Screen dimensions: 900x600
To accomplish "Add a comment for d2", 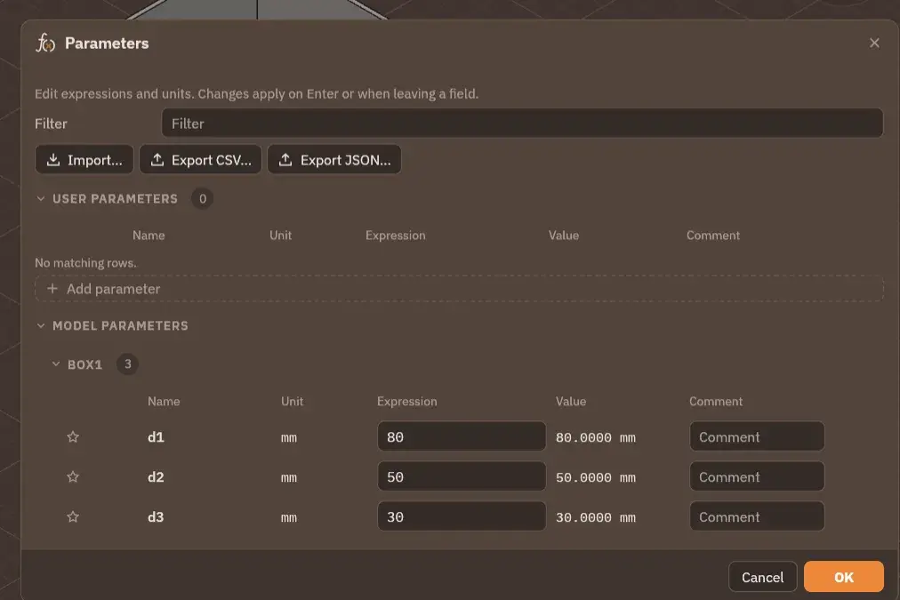I will coord(757,476).
